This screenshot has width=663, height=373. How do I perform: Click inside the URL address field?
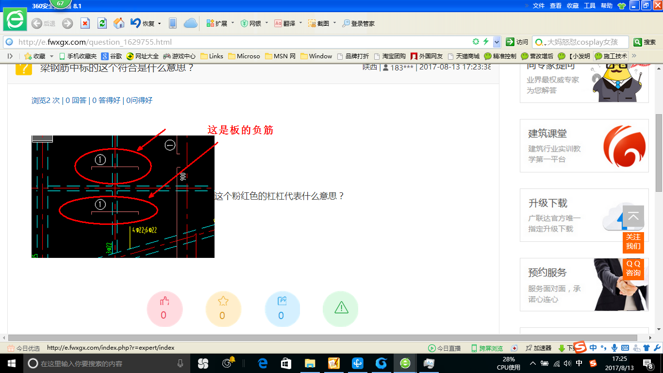pos(243,42)
